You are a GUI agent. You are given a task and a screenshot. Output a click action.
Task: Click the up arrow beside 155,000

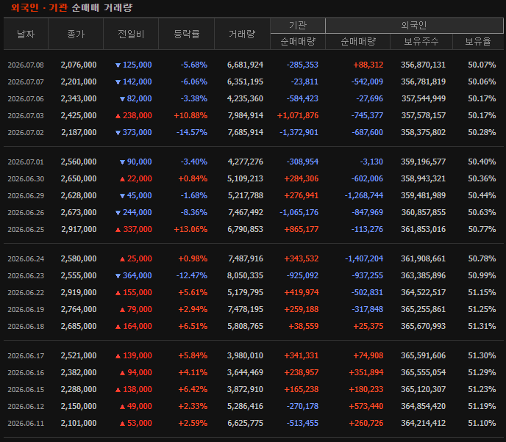coord(118,292)
